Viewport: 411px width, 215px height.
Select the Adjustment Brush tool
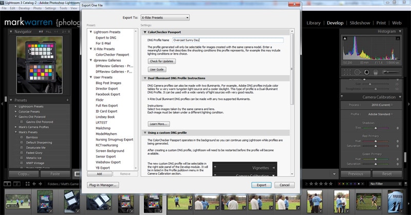391,72
